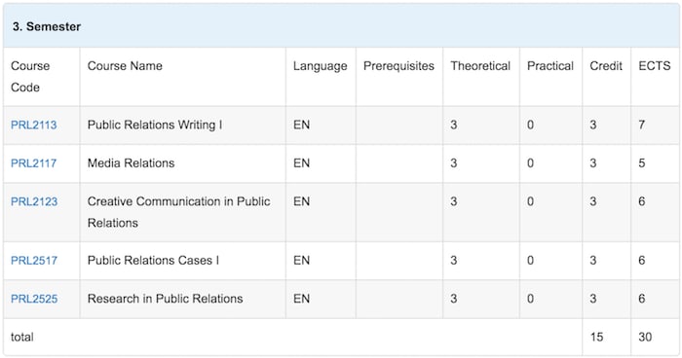Image resolution: width=682 pixels, height=358 pixels.
Task: Select the Public Relations Cases I cell
Action: [x=183, y=261]
